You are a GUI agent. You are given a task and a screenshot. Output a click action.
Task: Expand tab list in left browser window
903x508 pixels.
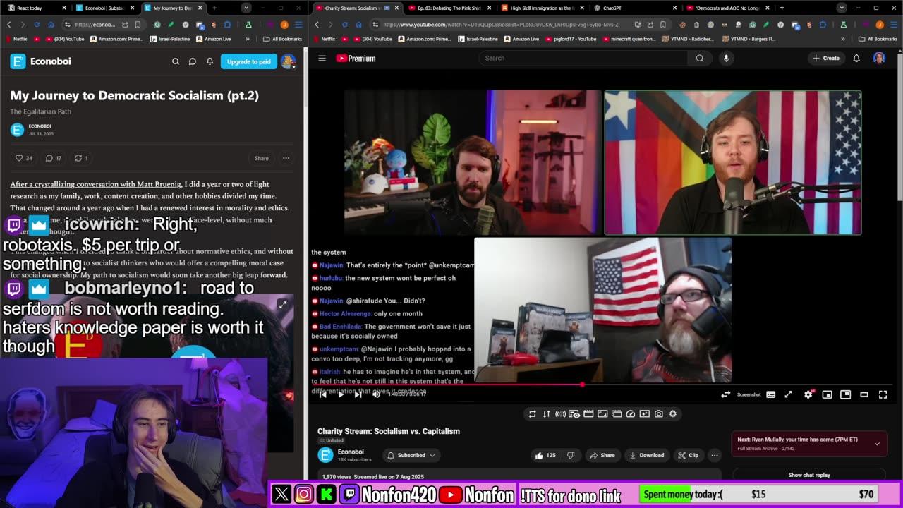[246, 8]
